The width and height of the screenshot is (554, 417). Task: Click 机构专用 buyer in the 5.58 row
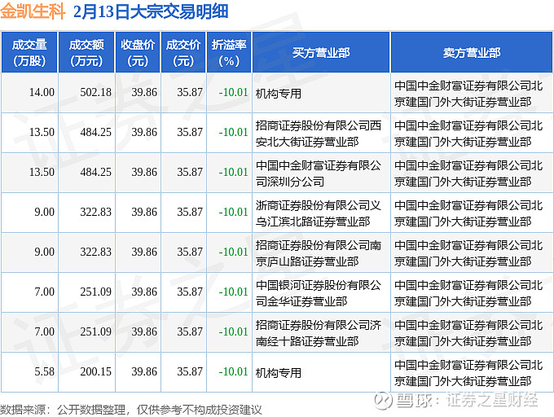coord(279,373)
